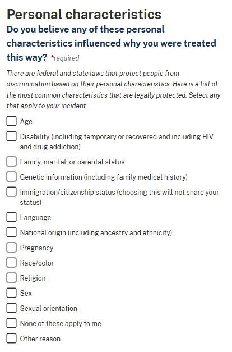
Task: Click the Disability option label text
Action: click(x=117, y=141)
